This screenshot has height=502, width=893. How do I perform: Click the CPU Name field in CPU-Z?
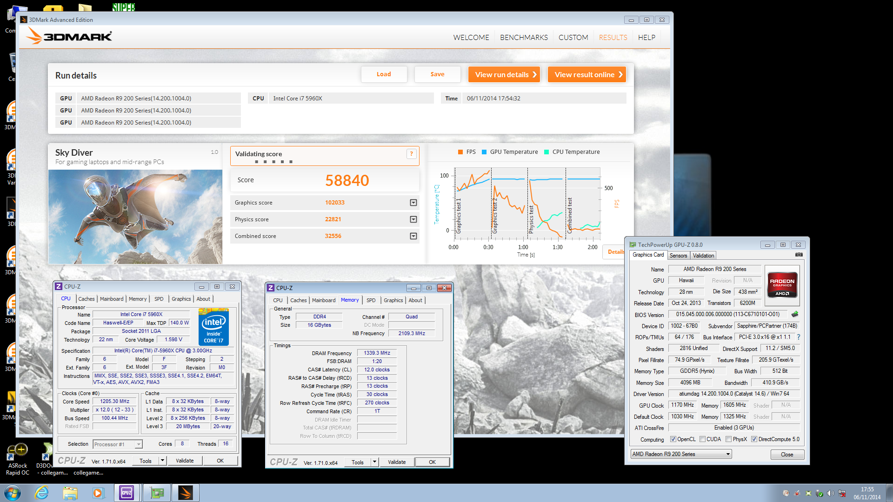(141, 315)
